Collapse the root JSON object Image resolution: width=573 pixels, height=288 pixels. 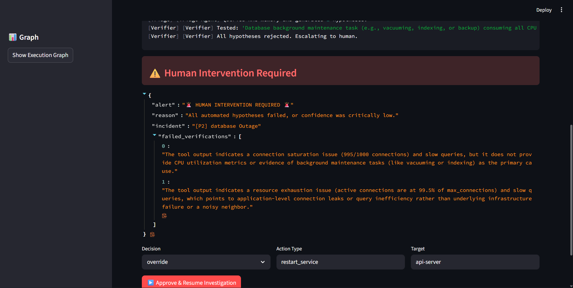point(145,94)
